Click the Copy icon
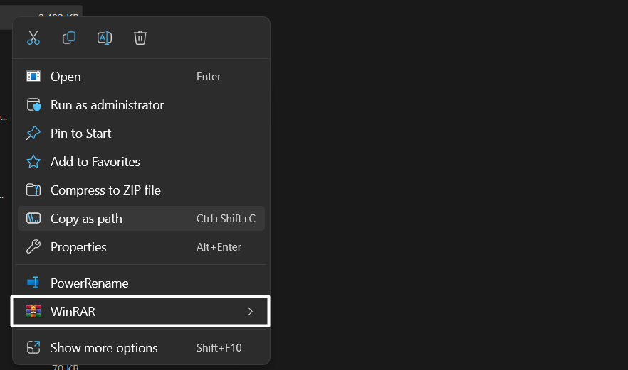 [69, 38]
